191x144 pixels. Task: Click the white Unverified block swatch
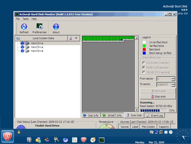point(144,42)
